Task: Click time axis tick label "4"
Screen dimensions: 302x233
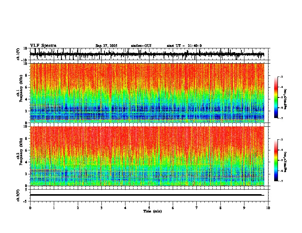Action: [125, 208]
